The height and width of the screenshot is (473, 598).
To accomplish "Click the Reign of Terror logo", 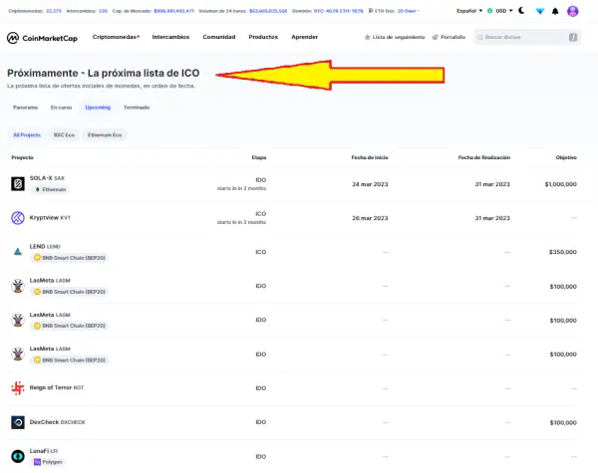I will point(18,388).
